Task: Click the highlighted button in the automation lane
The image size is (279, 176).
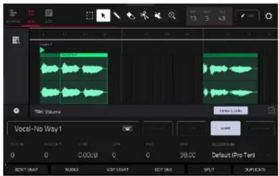Action: (x=231, y=111)
